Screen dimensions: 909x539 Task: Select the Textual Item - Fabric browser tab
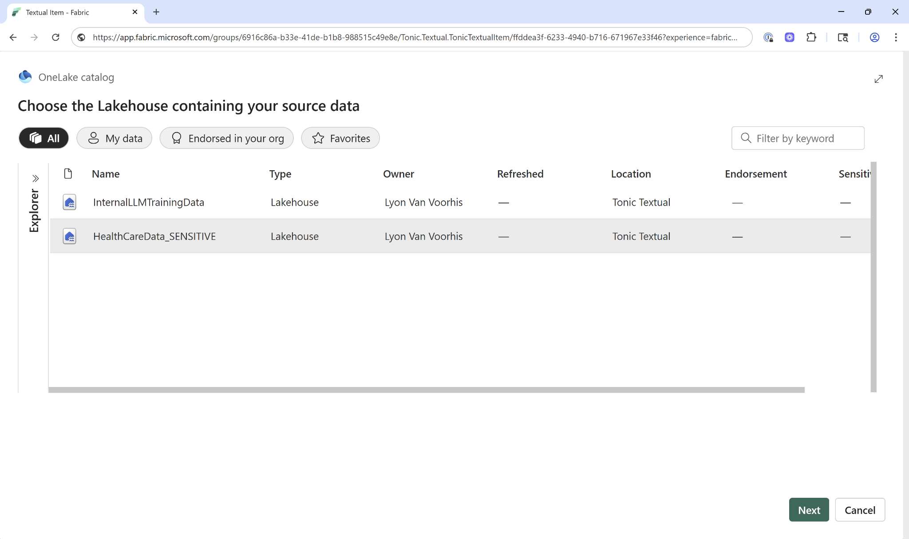[67, 12]
